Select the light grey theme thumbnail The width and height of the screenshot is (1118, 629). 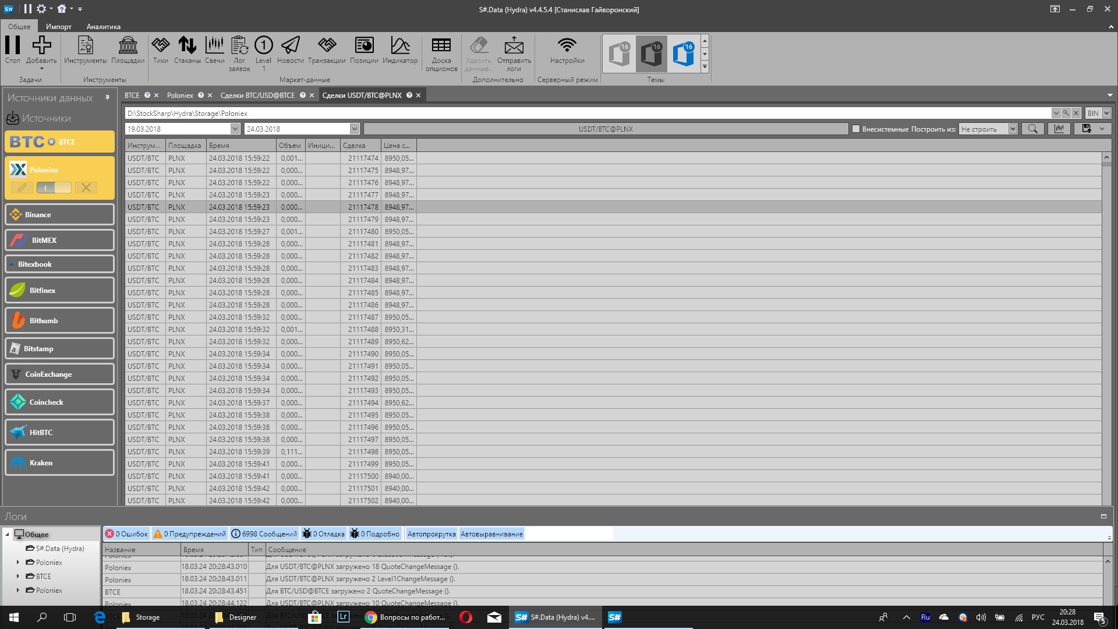pos(620,54)
